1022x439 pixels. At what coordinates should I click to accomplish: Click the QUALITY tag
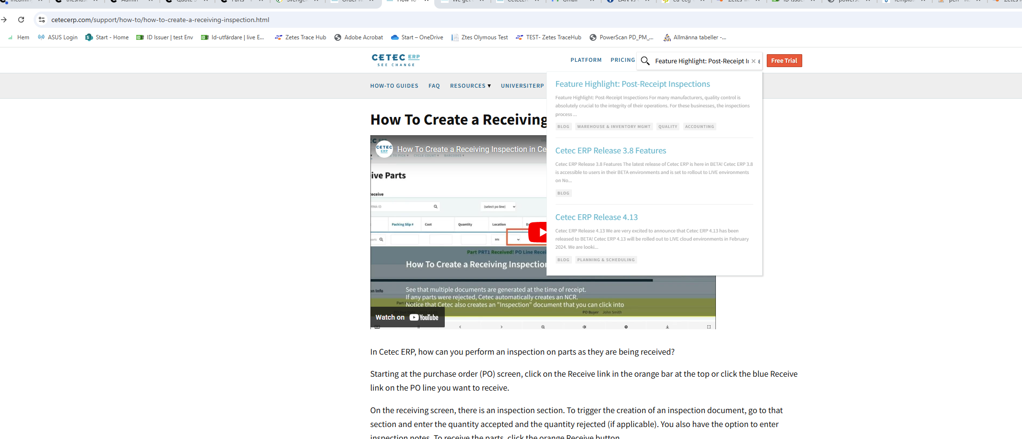click(667, 127)
